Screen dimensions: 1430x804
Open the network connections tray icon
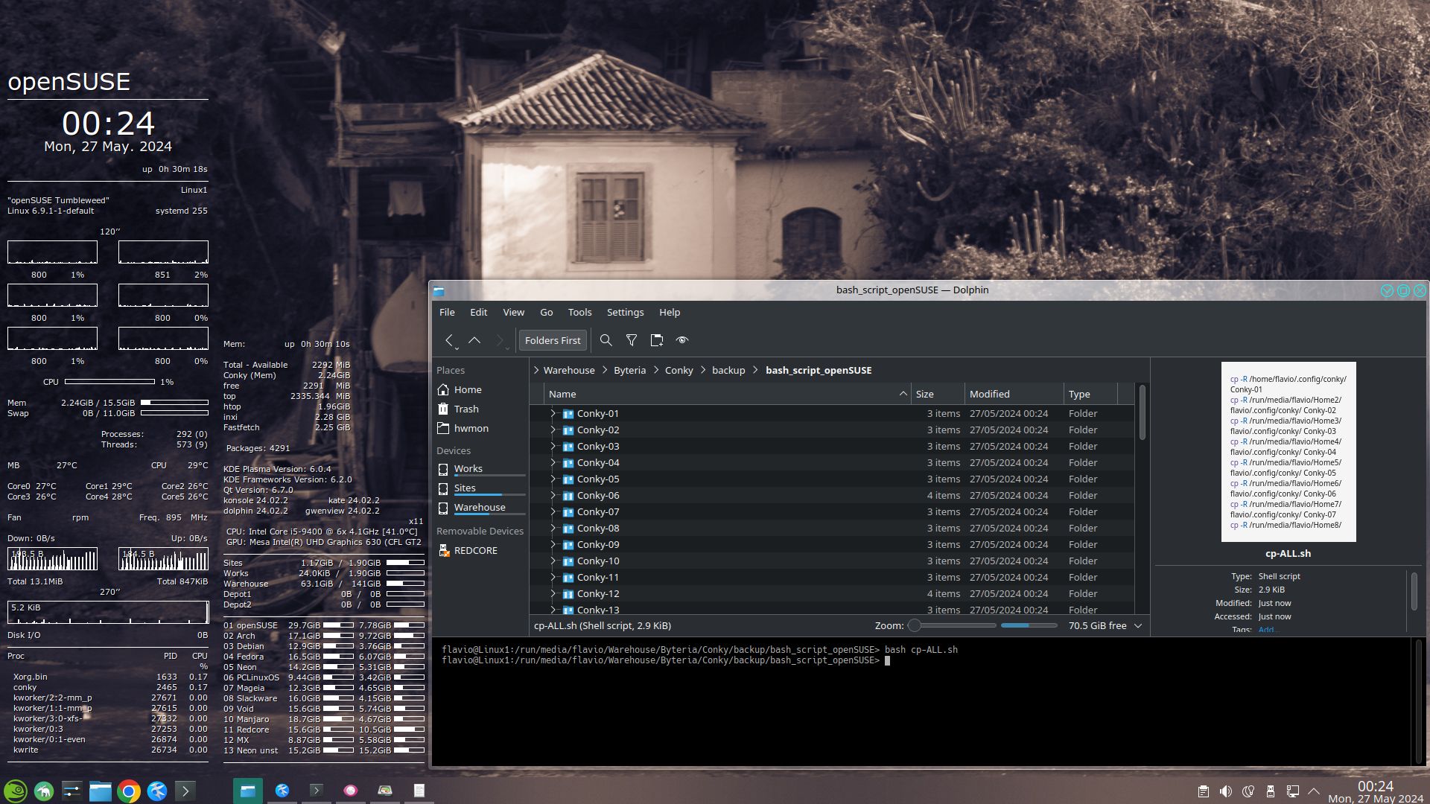coord(1293,791)
